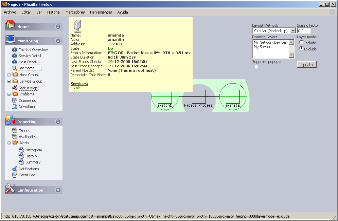Image resolution: width=338 pixels, height=221 pixels.
Task: Click the Histogram pie icon
Action: pyautogui.click(x=21, y=150)
